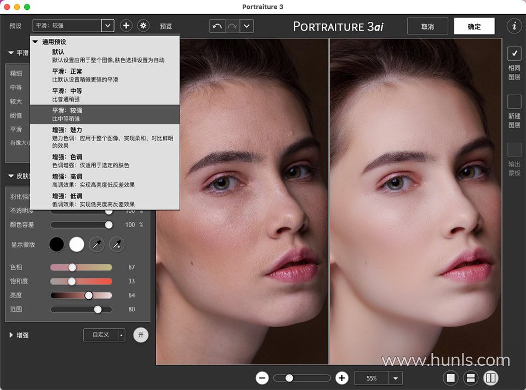The height and width of the screenshot is (390, 526).
Task: Click the add preset plus icon
Action: [126, 26]
